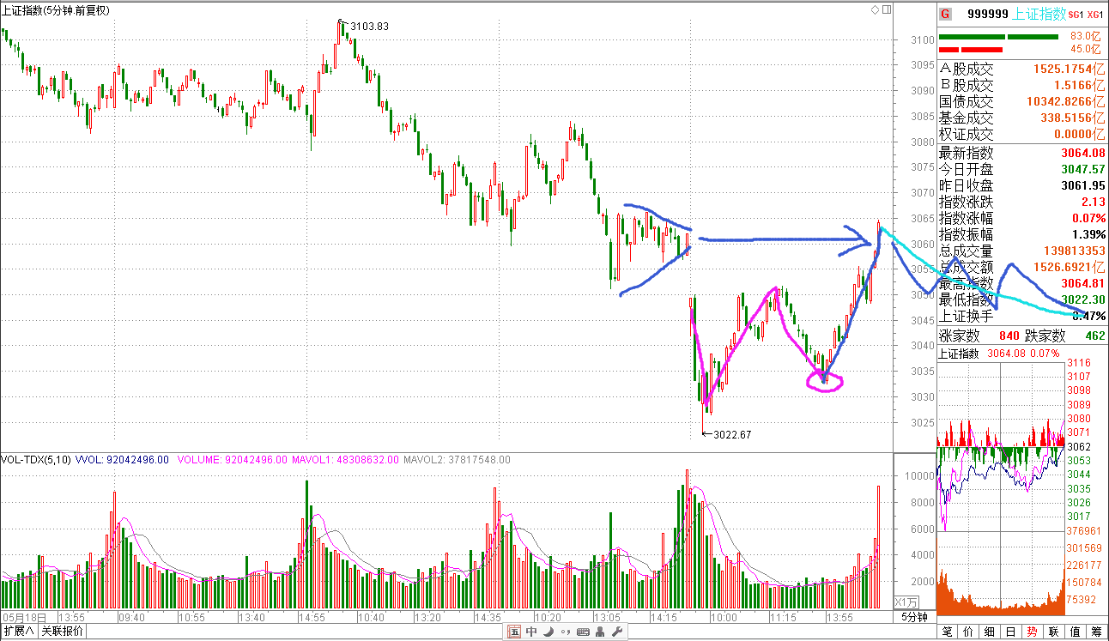Toggle the IME 中 Chinese/English mode
This screenshot has height=641, width=1109.
531,632
